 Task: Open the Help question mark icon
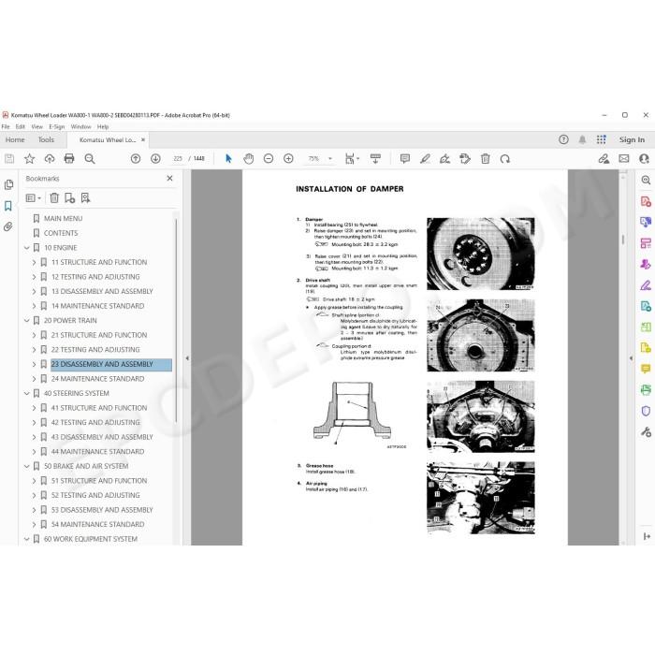[x=563, y=139]
